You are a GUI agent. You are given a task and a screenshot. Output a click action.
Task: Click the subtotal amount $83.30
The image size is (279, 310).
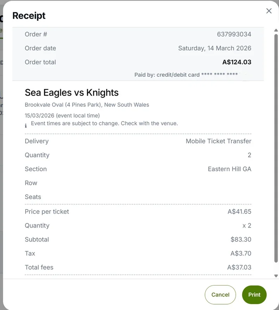pyautogui.click(x=241, y=240)
